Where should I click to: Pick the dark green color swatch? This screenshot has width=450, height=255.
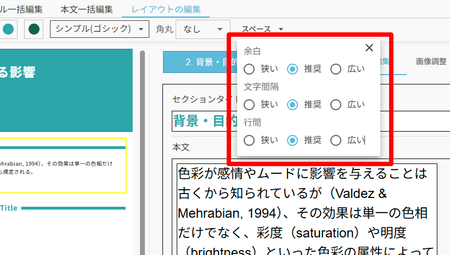(x=34, y=29)
